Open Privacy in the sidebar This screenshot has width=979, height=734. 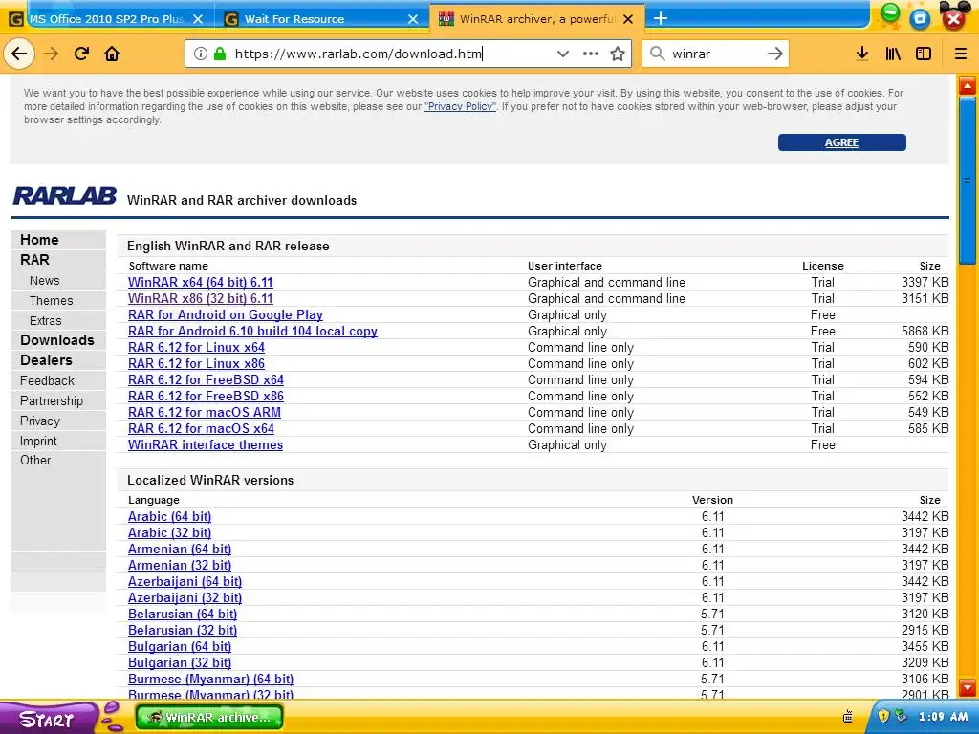pos(40,421)
